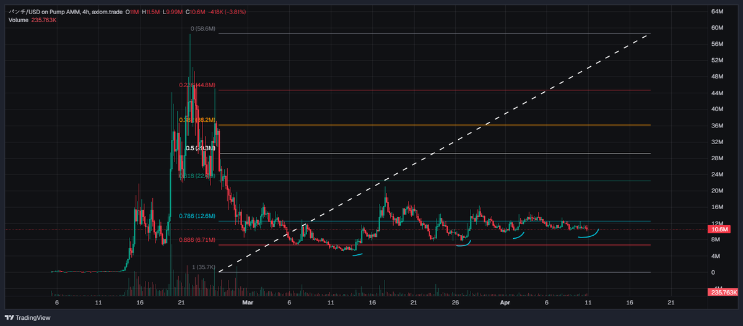This screenshot has height=326, width=743.
Task: Click the 8M label on price axis
Action: click(x=716, y=240)
